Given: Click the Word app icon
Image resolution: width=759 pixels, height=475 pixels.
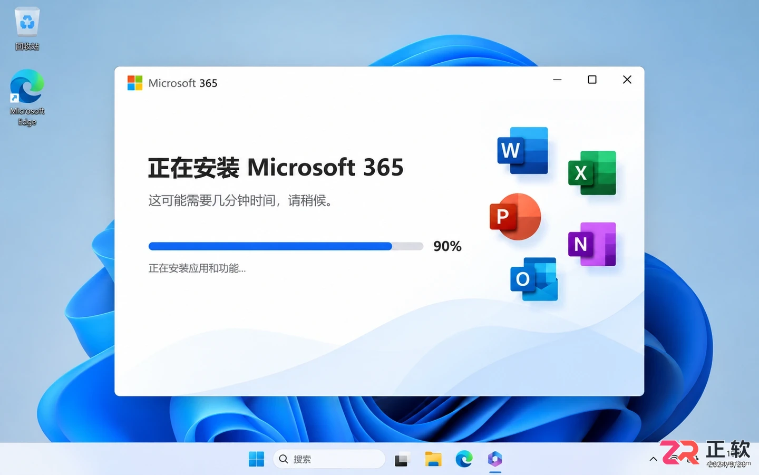Looking at the screenshot, I should pyautogui.click(x=523, y=150).
